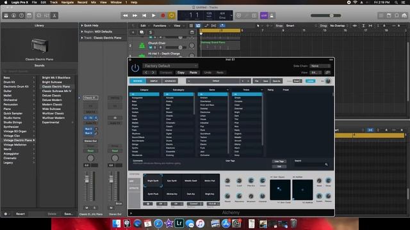Click Revert button in Library
This screenshot has height=230, width=410.
click(x=20, y=214)
